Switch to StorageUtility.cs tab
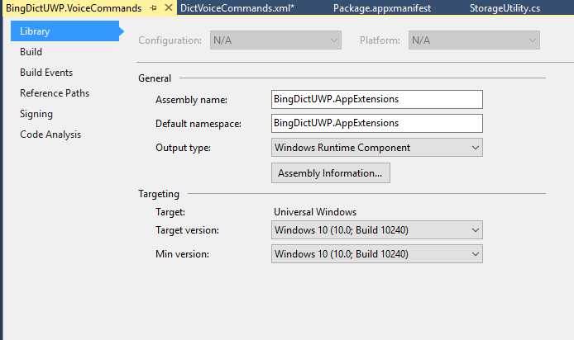 505,7
